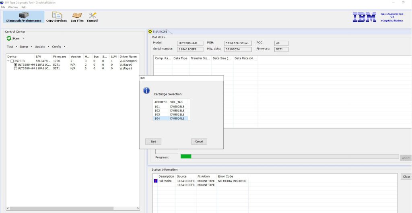Image resolution: width=412 pixels, height=213 pixels.
Task: Open the Help menu
Action: coord(23,7)
